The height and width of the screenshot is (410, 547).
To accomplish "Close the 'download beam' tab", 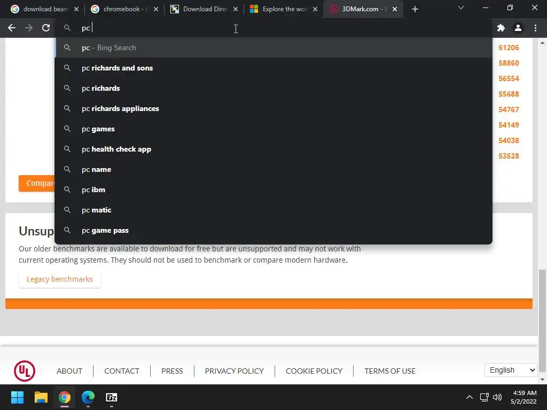I will click(76, 9).
